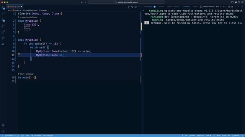Click the Live Share status bar item

36,135
